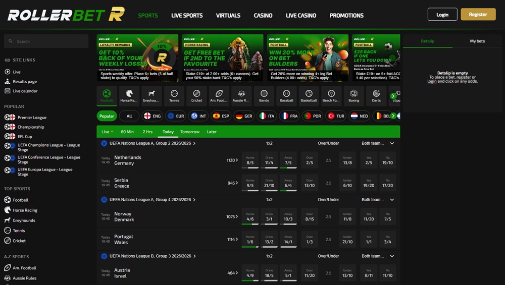The height and width of the screenshot is (285, 505).
Task: Open the Casino nav item
Action: coord(263,16)
